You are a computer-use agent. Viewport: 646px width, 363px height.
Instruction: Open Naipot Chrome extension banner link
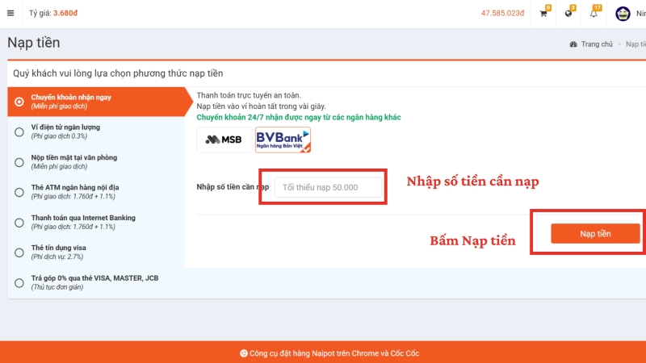click(334, 353)
